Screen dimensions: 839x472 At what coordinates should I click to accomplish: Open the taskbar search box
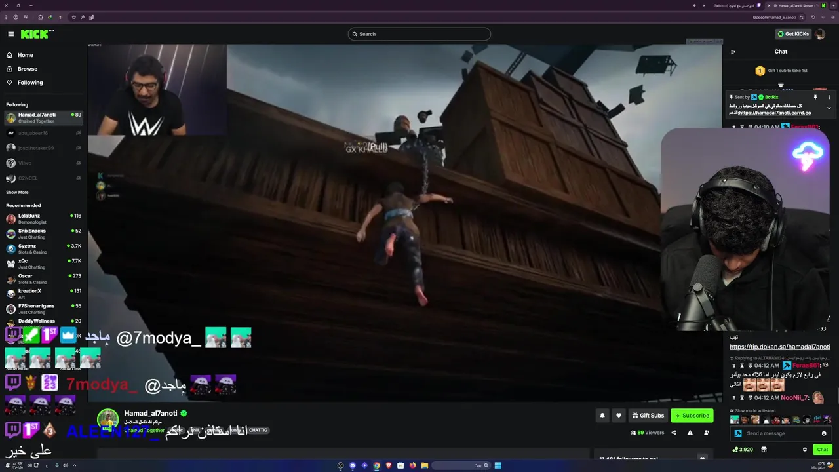tap(461, 465)
